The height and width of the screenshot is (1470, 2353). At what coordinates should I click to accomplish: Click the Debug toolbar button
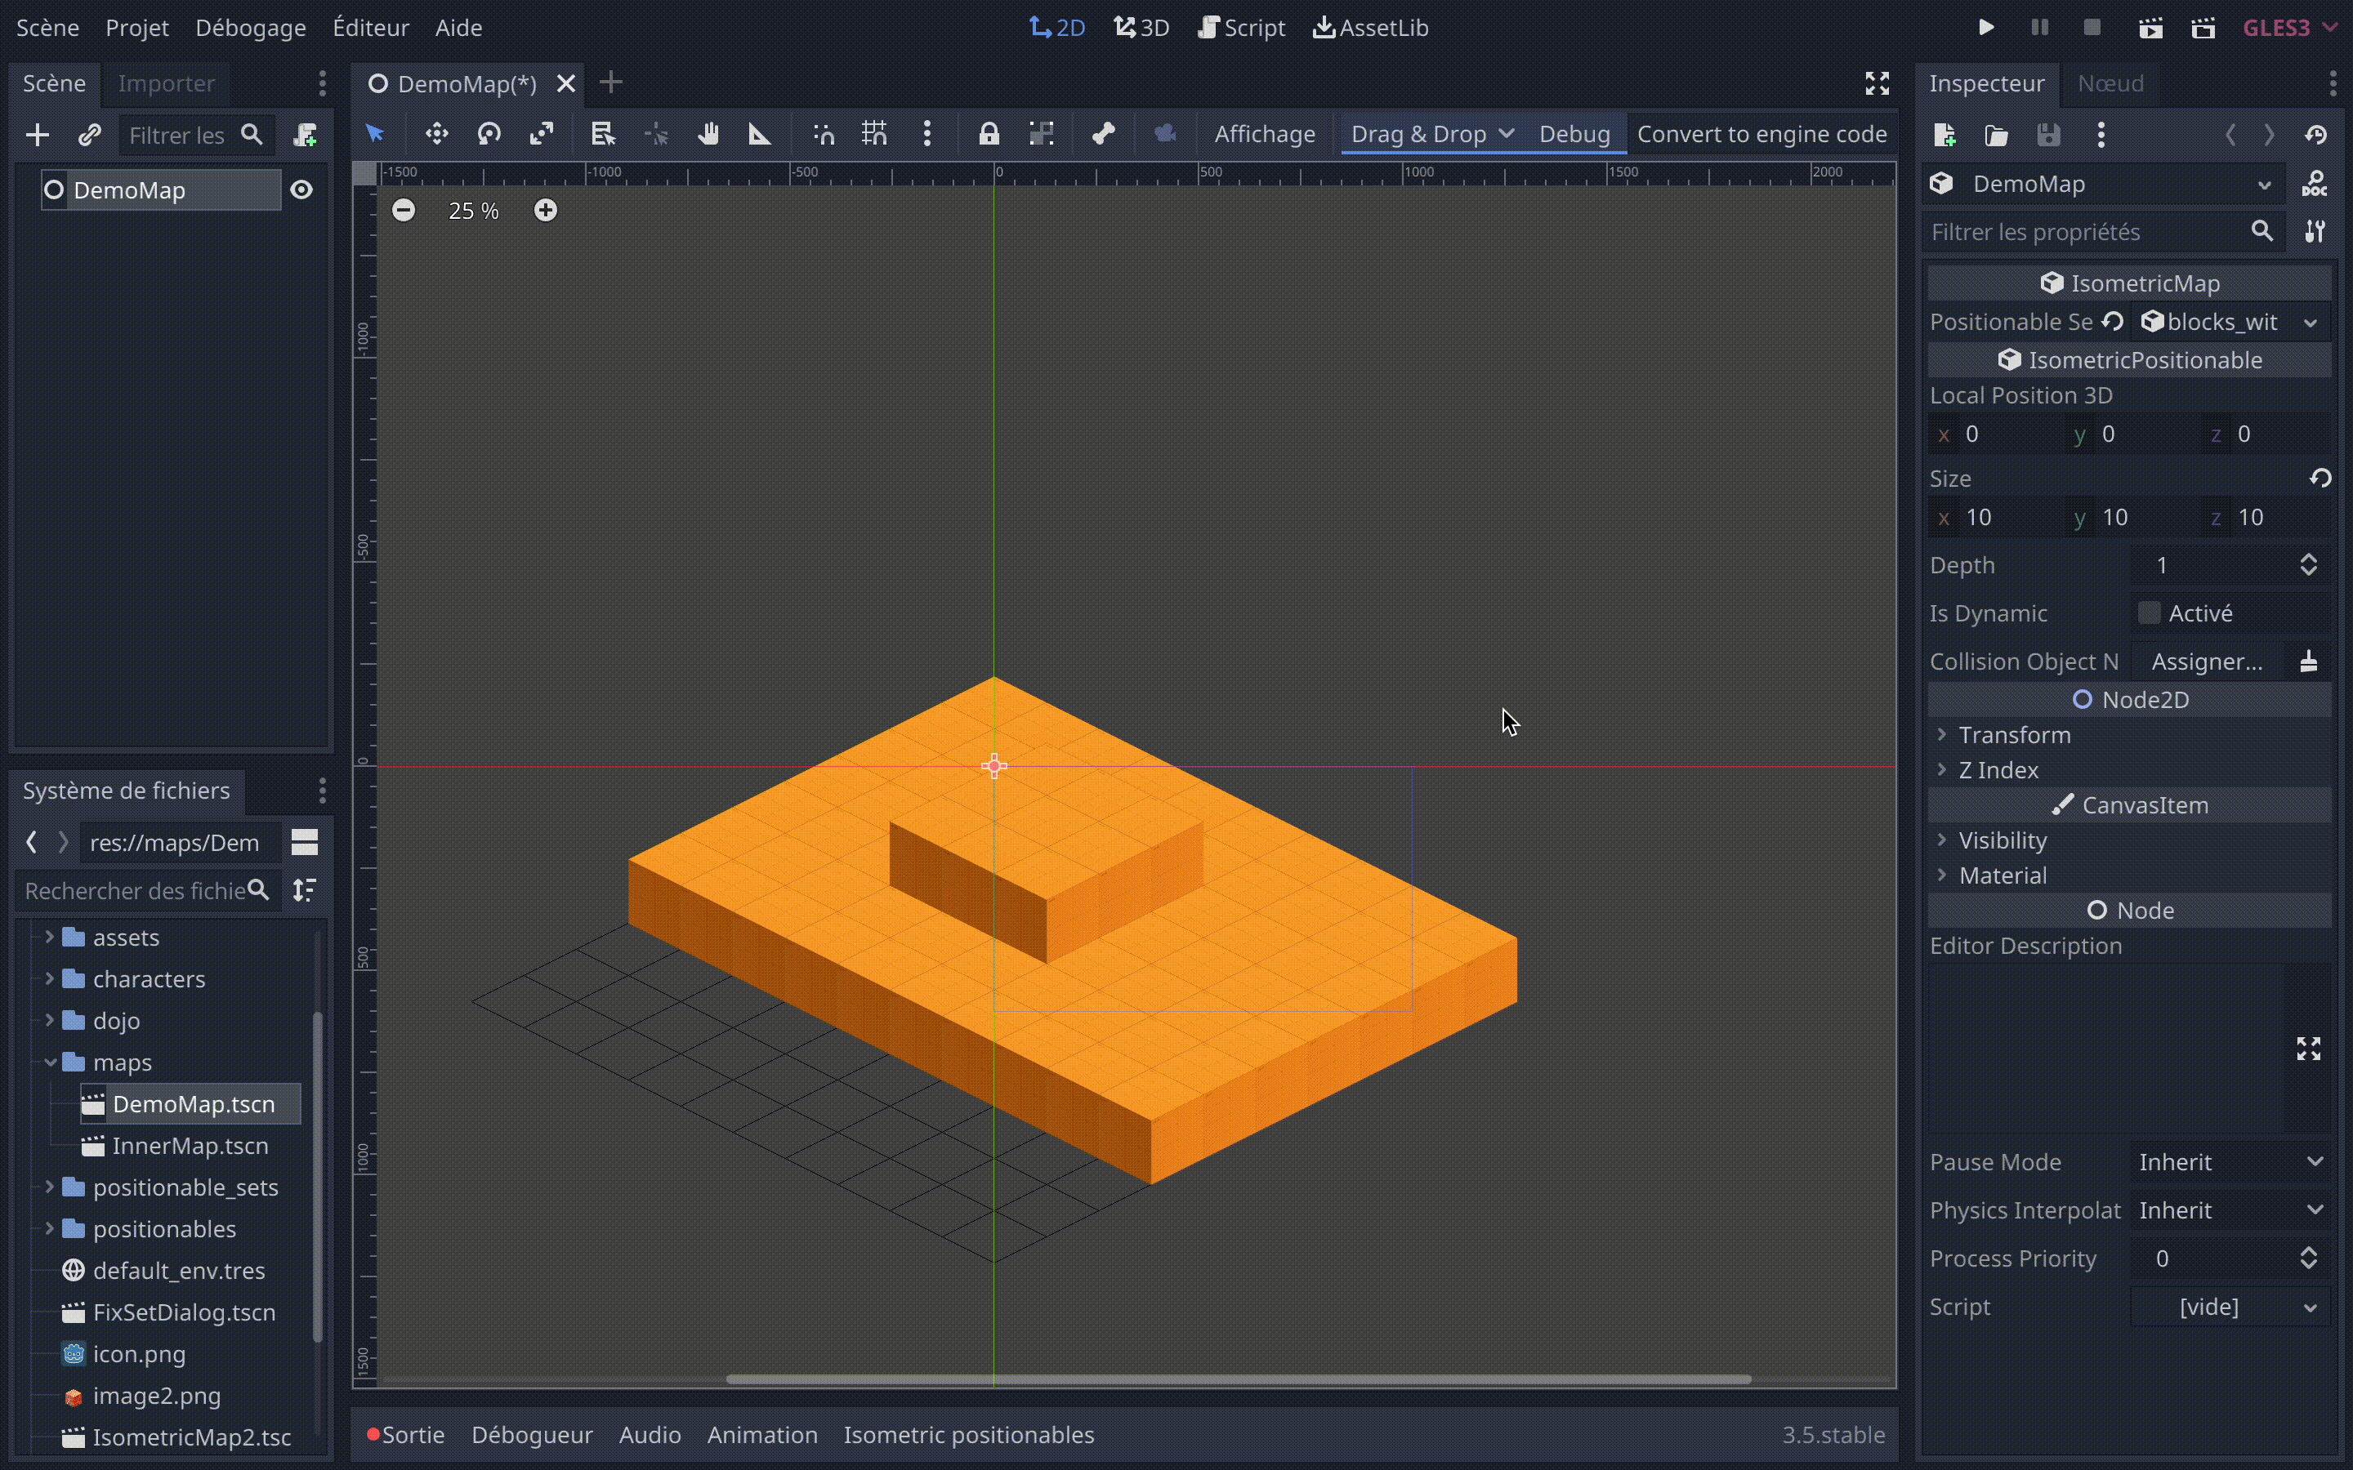(x=1574, y=134)
